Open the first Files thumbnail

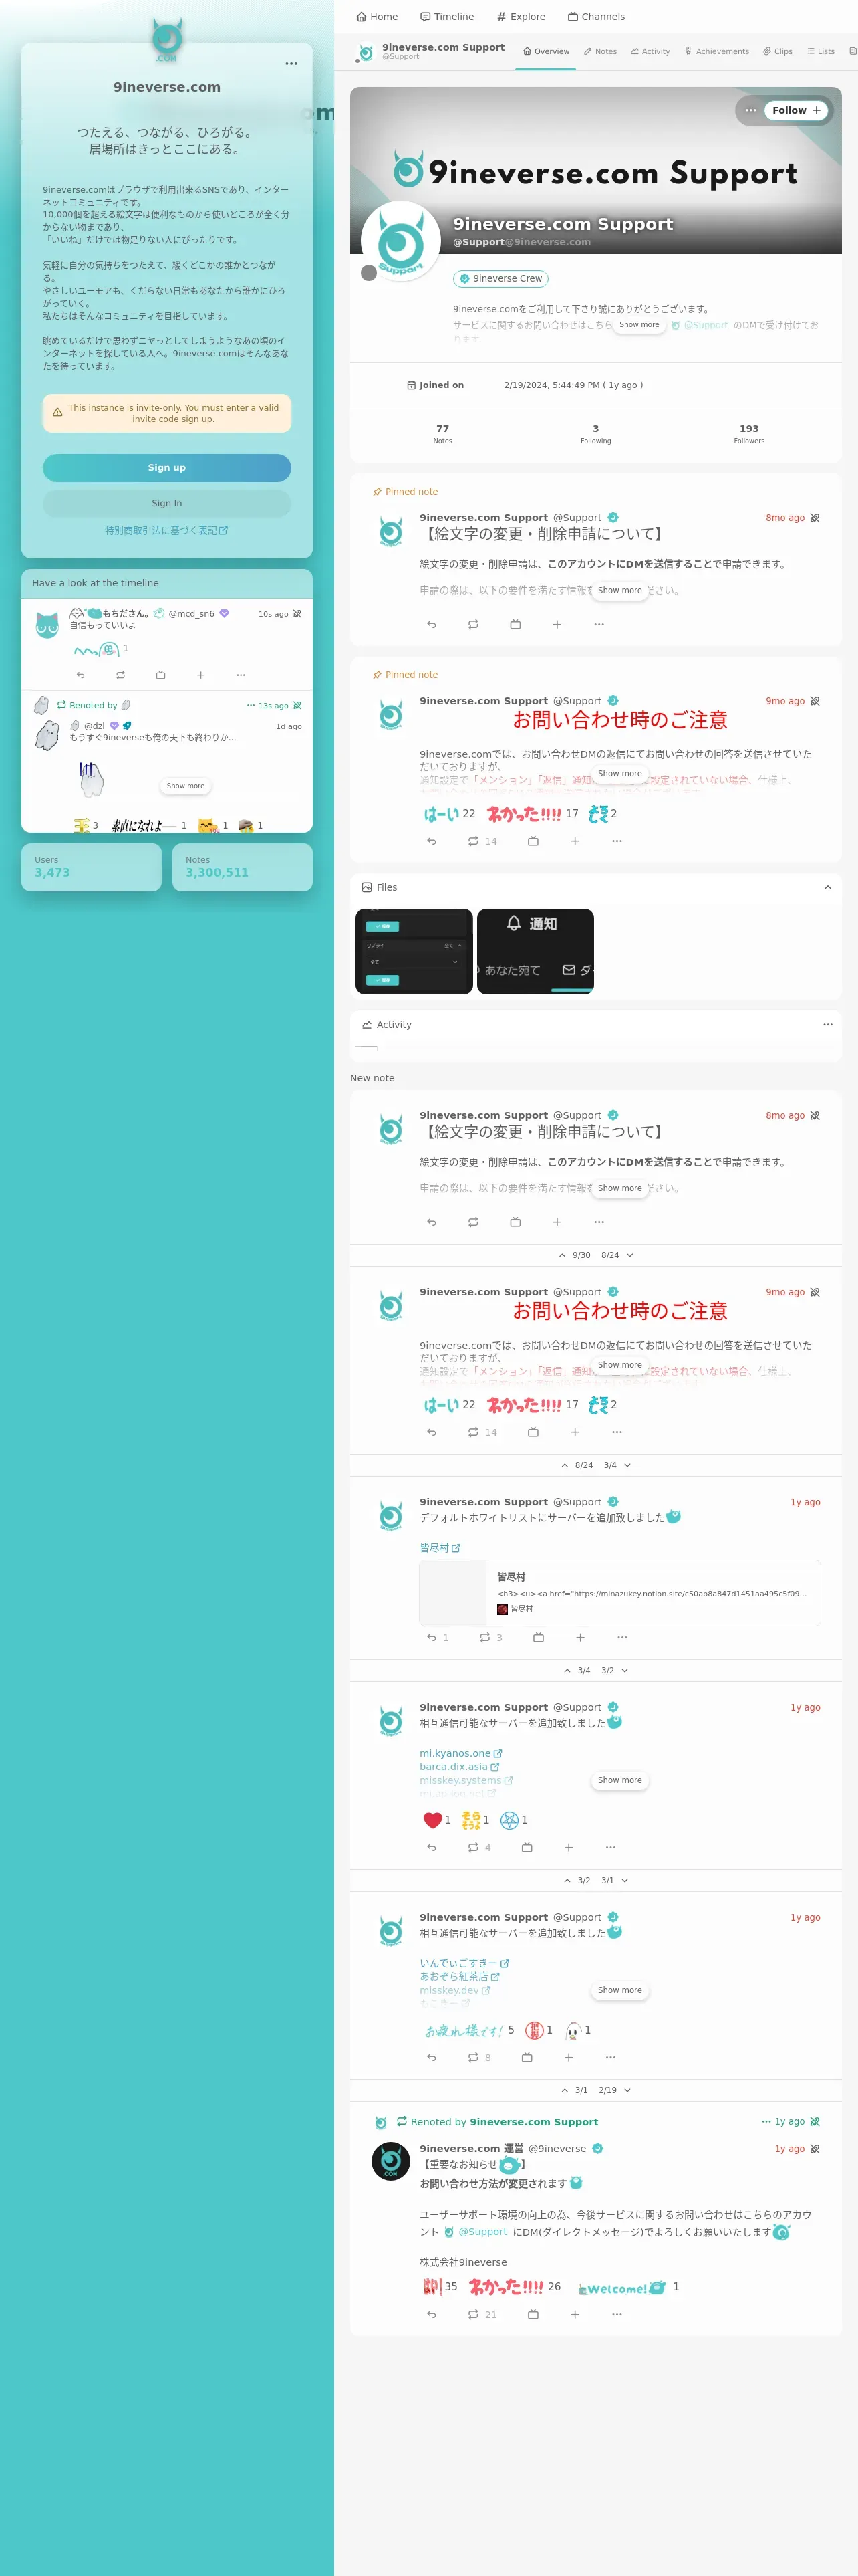pyautogui.click(x=414, y=951)
